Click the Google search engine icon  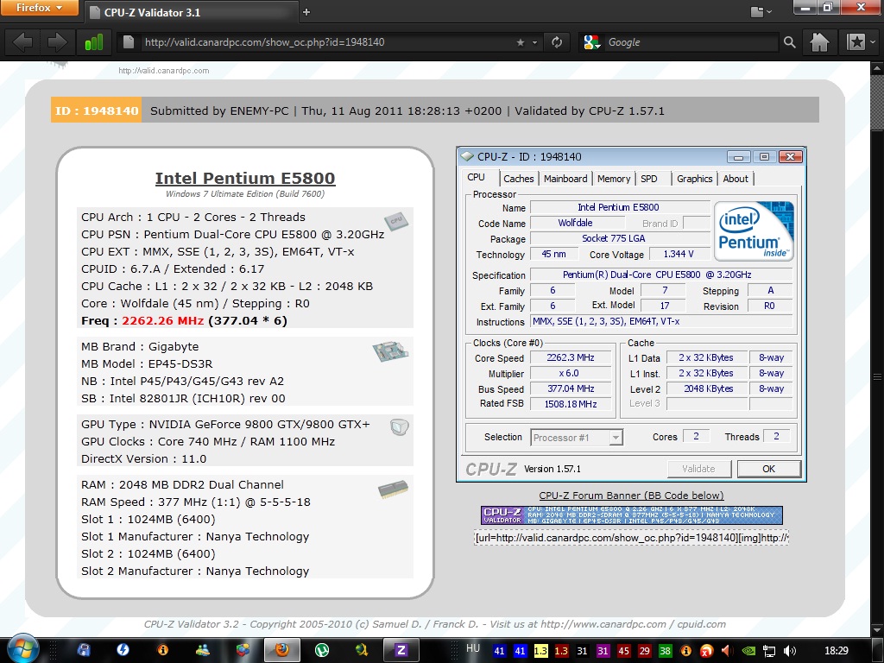[x=591, y=42]
